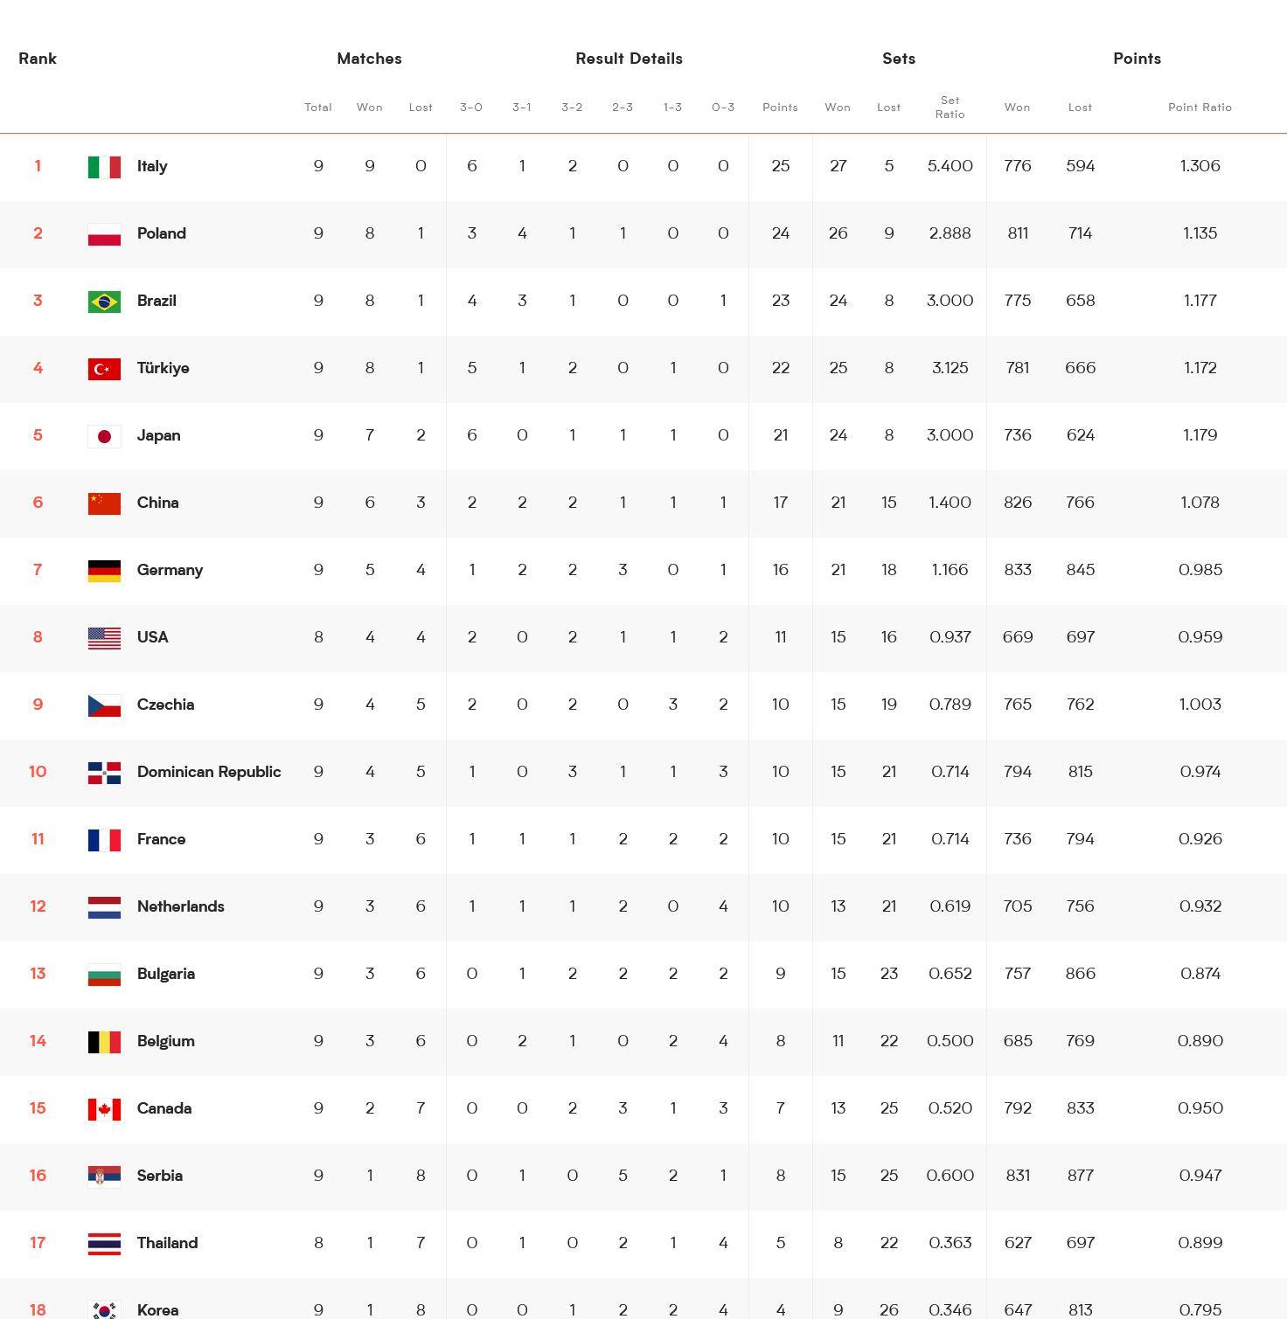Click the Point Ratio column header

[1200, 108]
